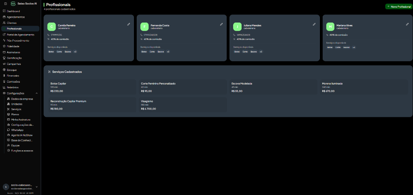
Task: Click the edit pencil on Mariana Alves' card
Action: 407,24
